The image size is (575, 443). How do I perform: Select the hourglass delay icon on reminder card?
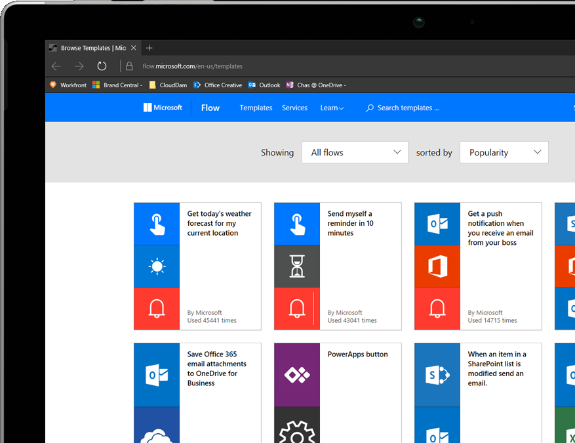click(x=297, y=266)
